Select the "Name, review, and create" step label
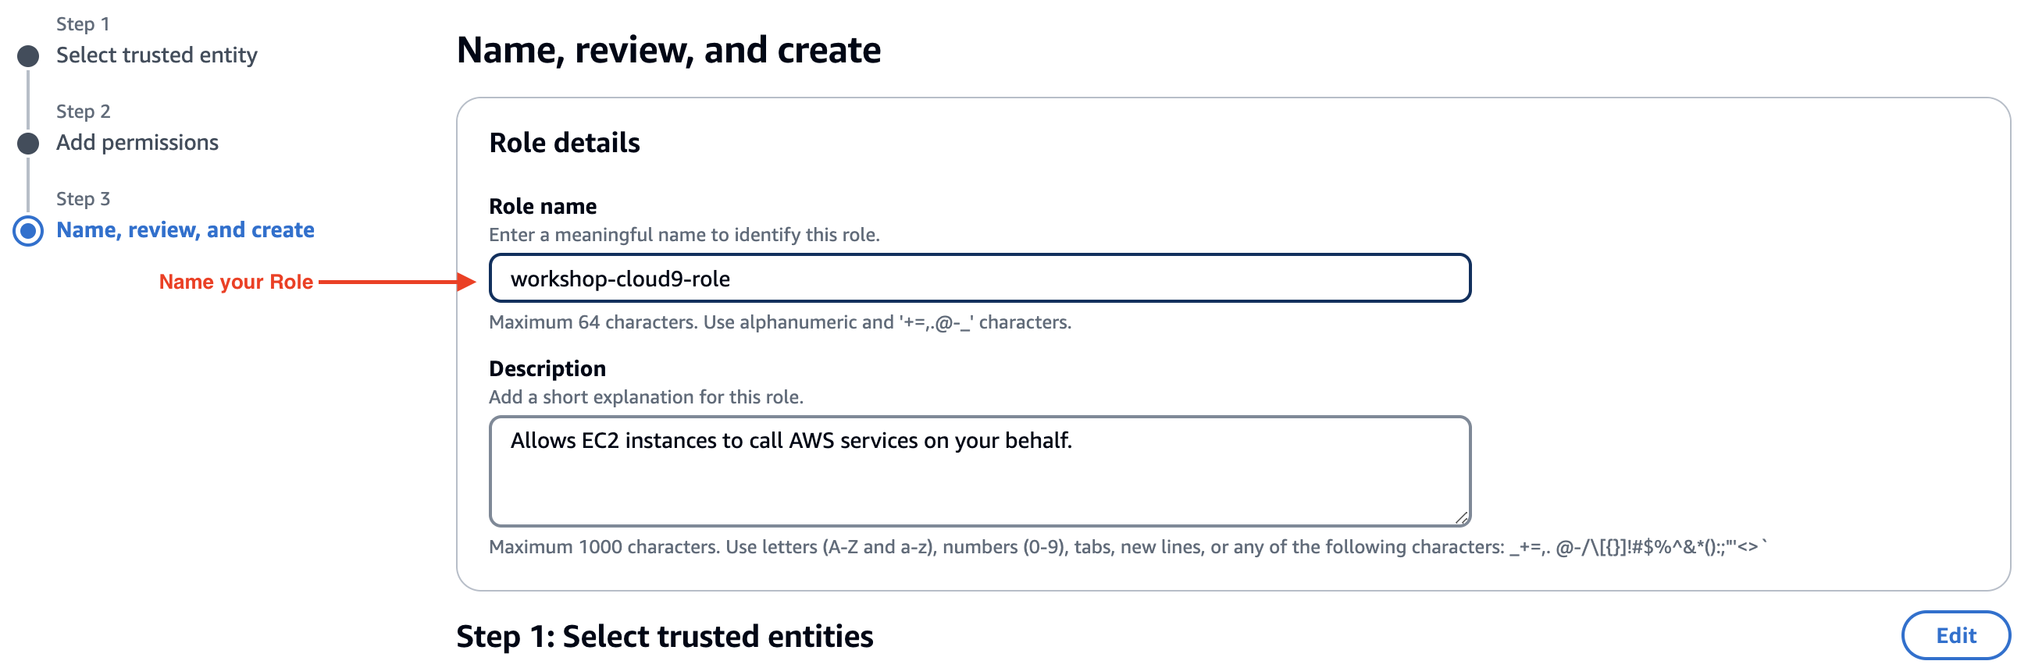Image resolution: width=2035 pixels, height=668 pixels. (x=185, y=229)
